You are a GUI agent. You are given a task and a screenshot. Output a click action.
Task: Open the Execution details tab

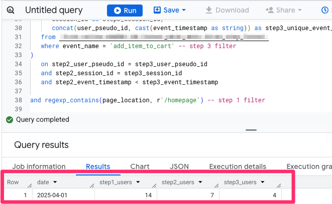click(x=238, y=166)
